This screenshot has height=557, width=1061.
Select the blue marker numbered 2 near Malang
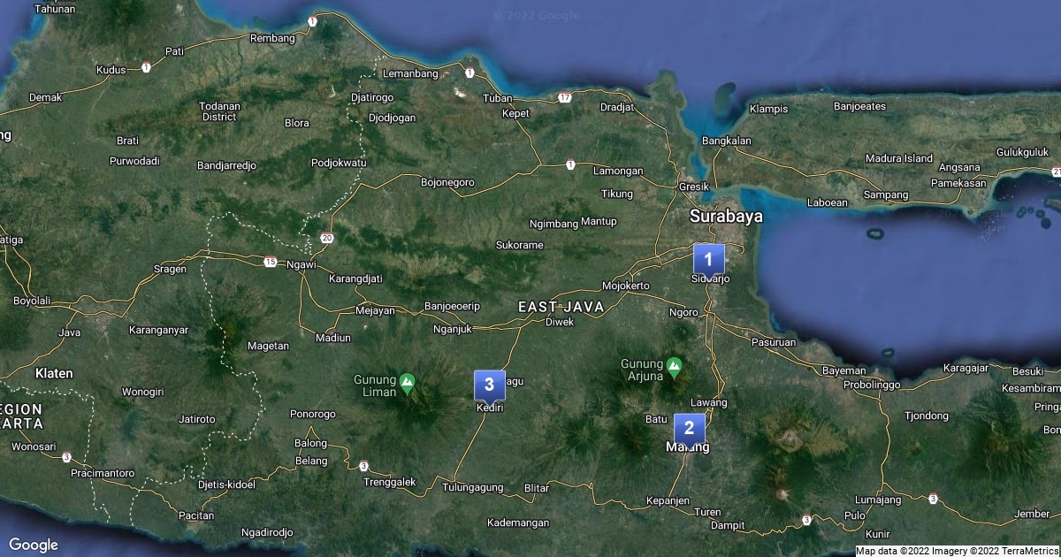[690, 429]
